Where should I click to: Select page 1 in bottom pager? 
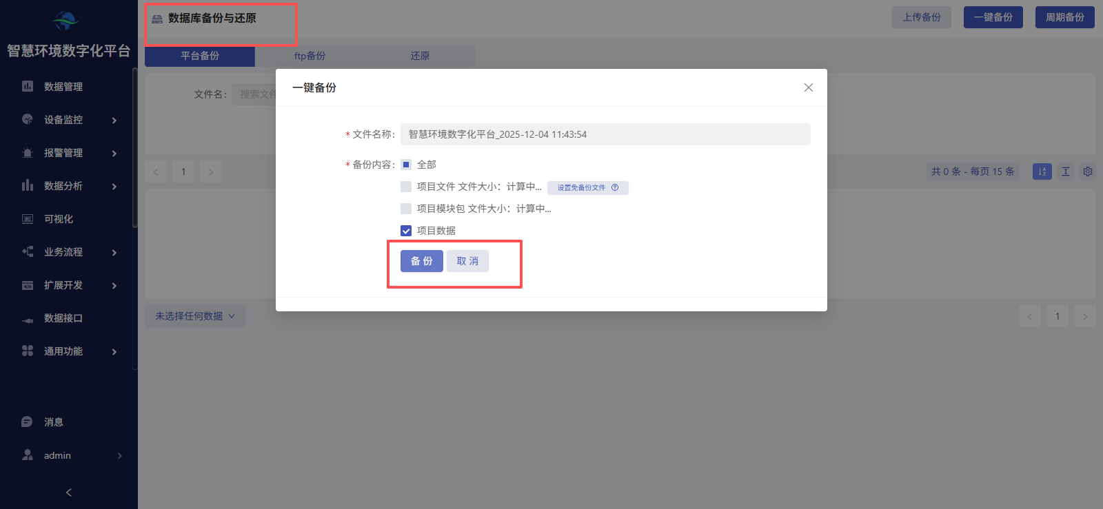tap(1058, 316)
